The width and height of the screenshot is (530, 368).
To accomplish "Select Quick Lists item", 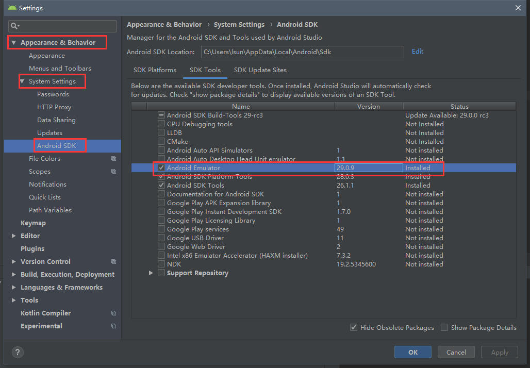I will 45,197.
